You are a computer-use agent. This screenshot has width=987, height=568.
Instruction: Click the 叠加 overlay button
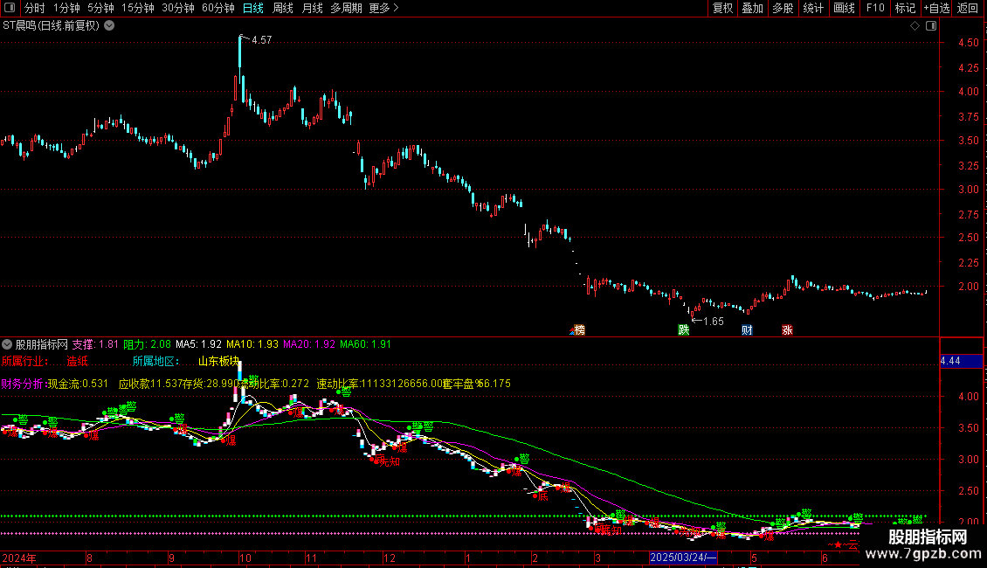(x=752, y=8)
